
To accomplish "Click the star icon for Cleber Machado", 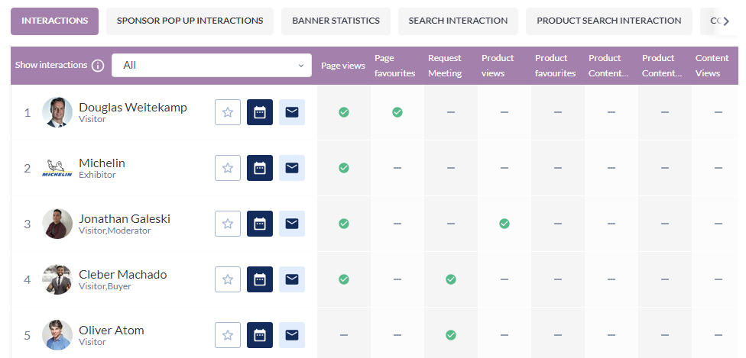I will pos(227,279).
